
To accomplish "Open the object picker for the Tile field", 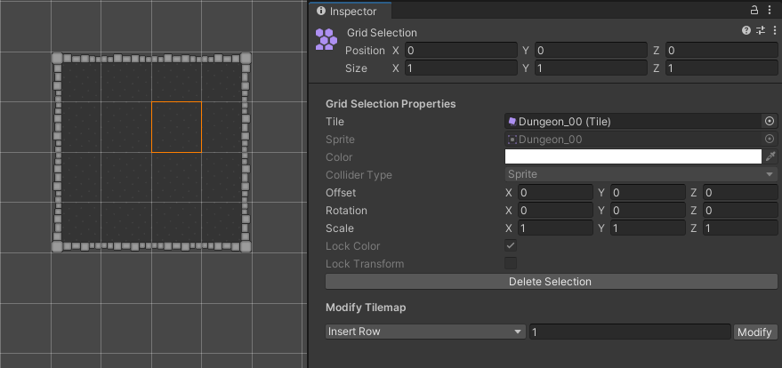I will pos(770,122).
